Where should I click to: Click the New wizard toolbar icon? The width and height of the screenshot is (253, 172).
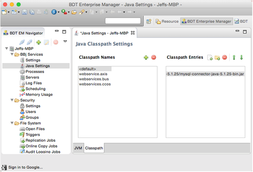coord(4,12)
